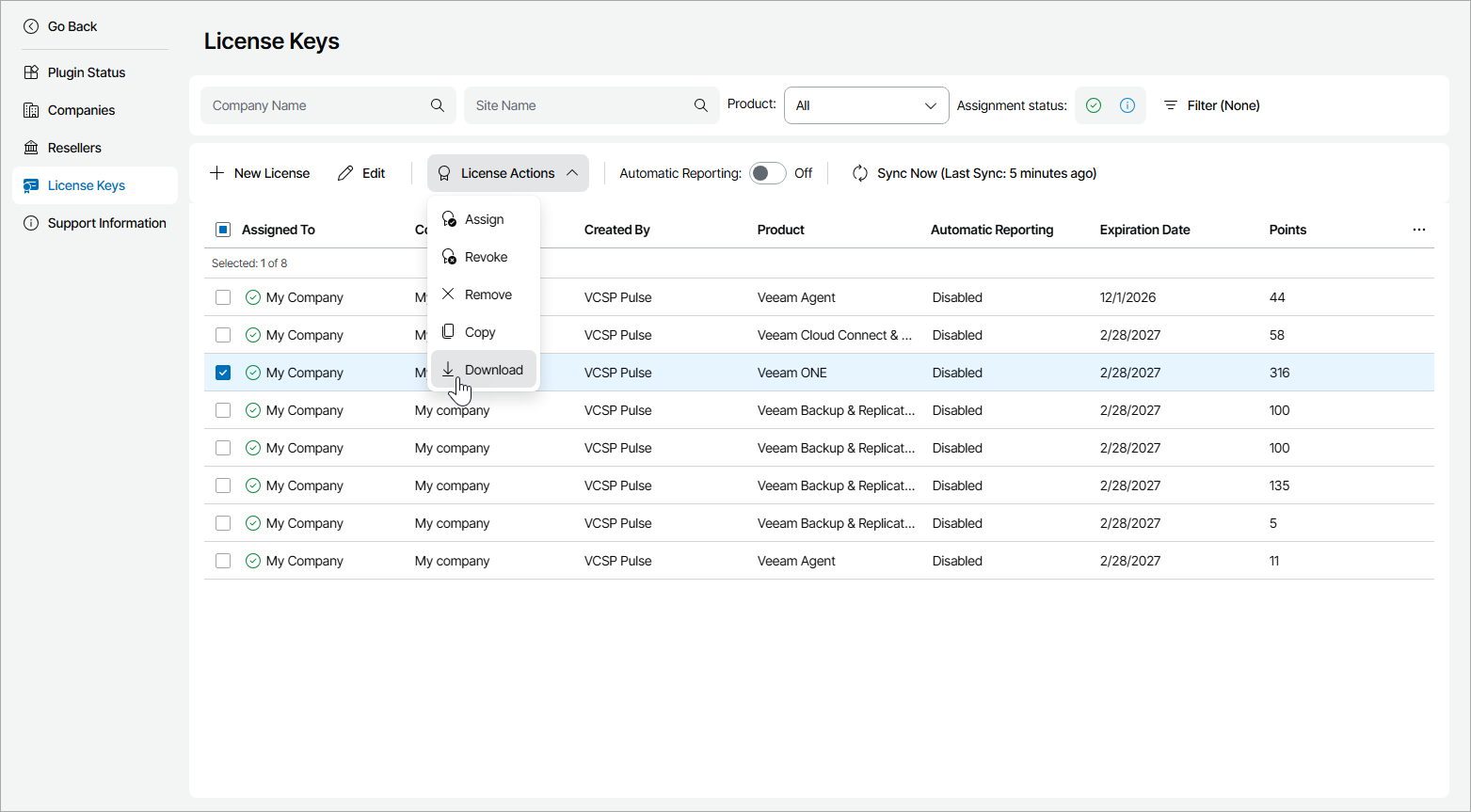Image resolution: width=1471 pixels, height=812 pixels.
Task: Click the search icon in Company Name field
Action: [438, 105]
